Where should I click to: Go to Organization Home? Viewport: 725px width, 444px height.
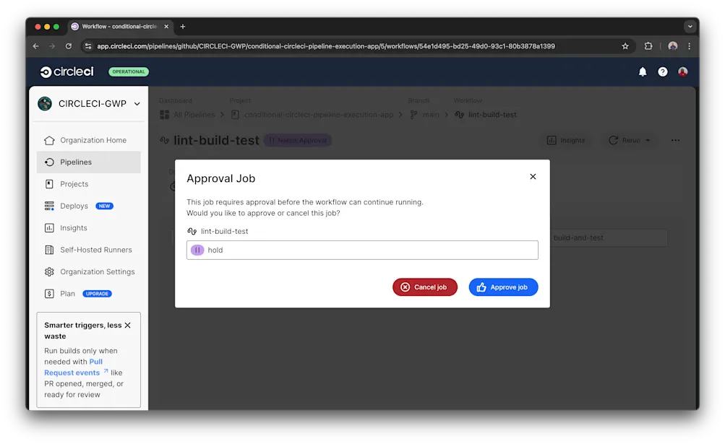89,140
